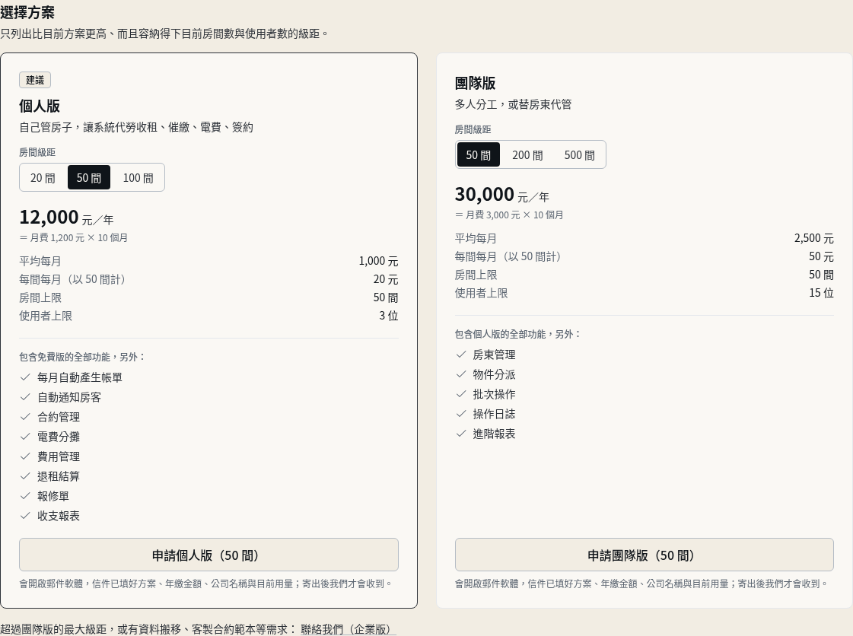The height and width of the screenshot is (636, 853).
Task: Click the 3 位 user limit value
Action: point(389,316)
